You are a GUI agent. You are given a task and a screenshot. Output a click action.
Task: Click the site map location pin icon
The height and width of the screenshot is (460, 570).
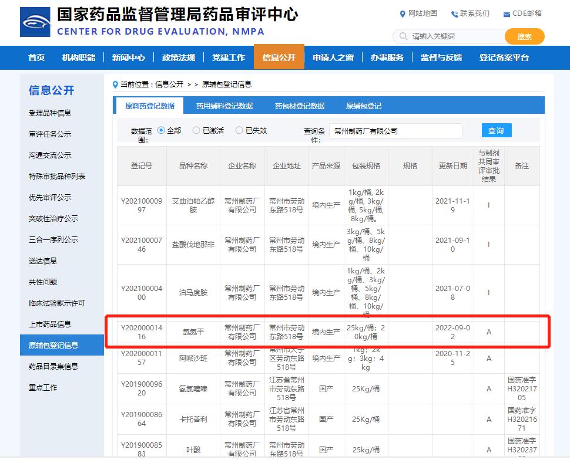tap(403, 14)
